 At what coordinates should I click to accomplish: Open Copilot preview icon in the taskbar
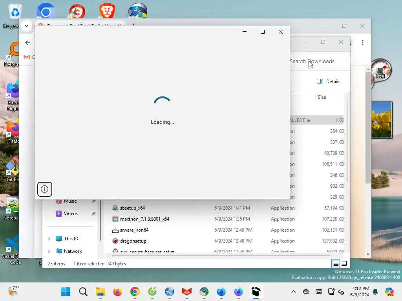point(389,292)
